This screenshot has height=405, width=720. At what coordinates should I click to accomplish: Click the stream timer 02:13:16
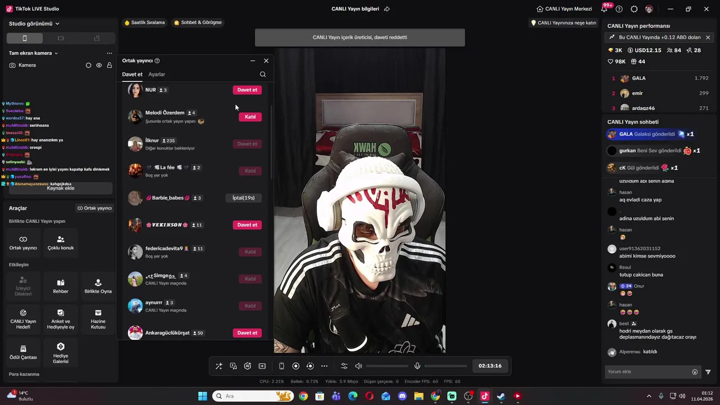(490, 366)
